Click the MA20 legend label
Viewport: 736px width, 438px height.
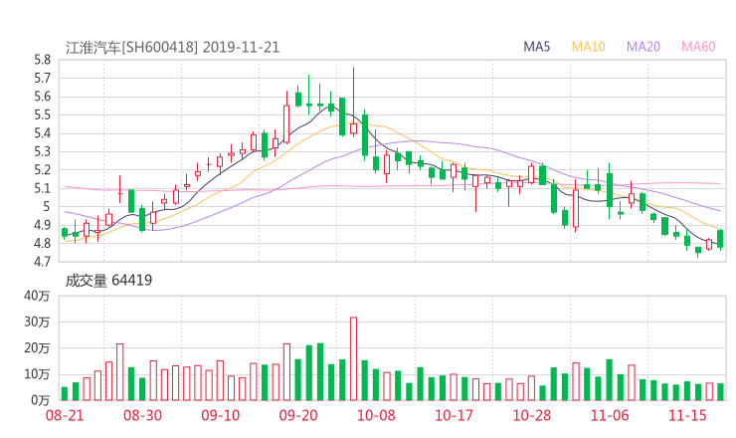(644, 47)
